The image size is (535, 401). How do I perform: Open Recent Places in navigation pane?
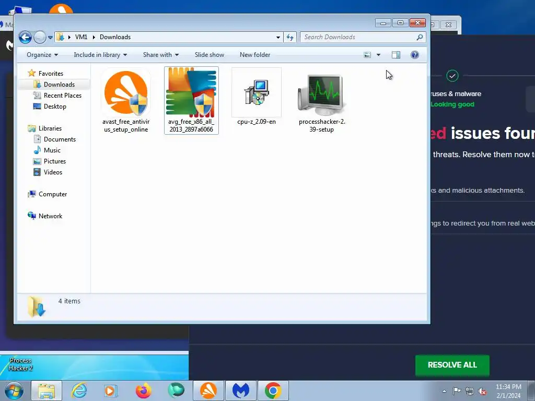[x=63, y=96]
